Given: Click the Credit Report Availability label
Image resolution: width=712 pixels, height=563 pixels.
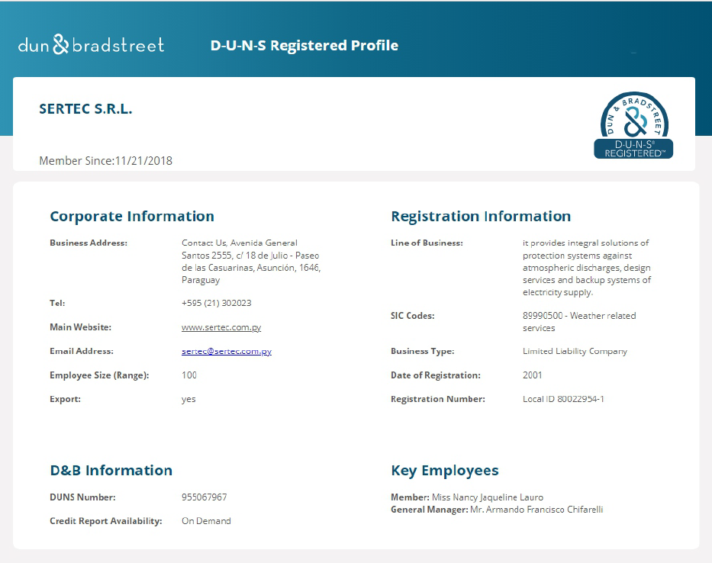Looking at the screenshot, I should [106, 521].
